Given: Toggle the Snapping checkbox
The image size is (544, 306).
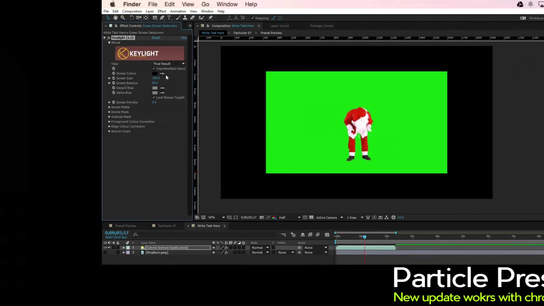Looking at the screenshot, I should pyautogui.click(x=252, y=18).
